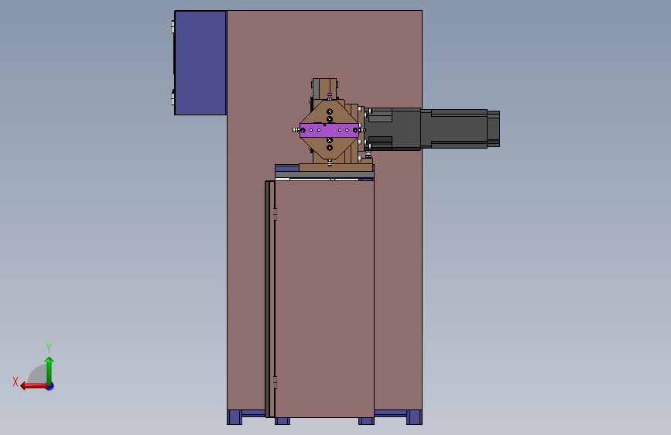Viewport: 671px width, 435px height.
Task: Select the motor's rear encoder cap
Action: point(494,128)
